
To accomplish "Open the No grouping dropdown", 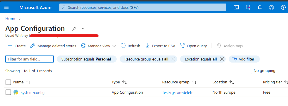I will 269,70.
